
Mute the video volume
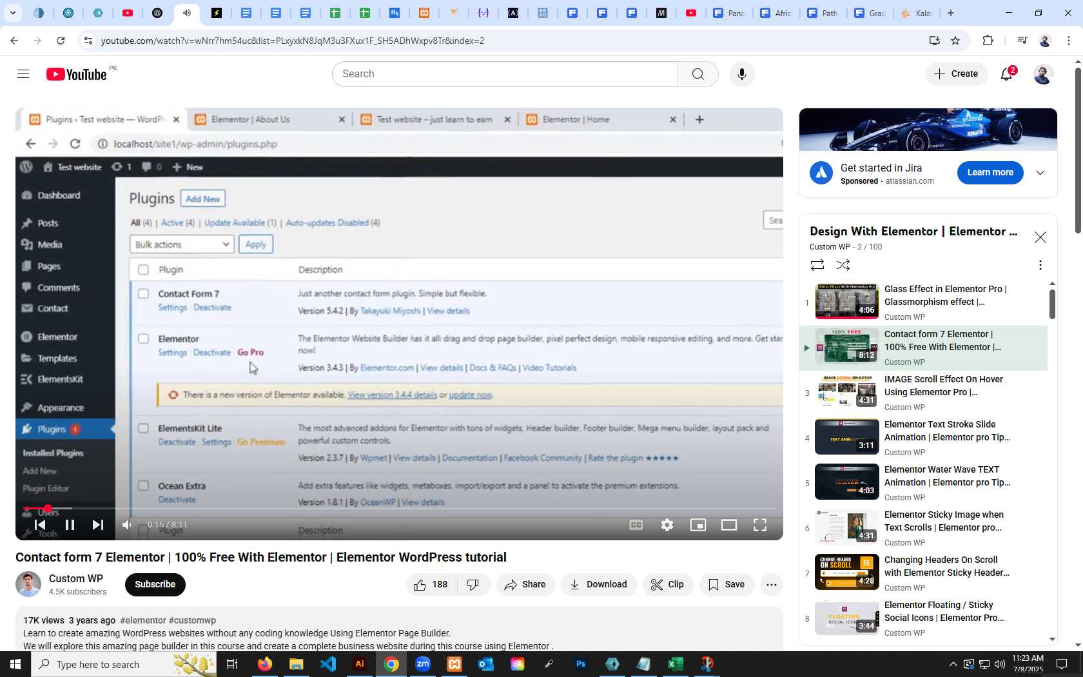click(127, 525)
